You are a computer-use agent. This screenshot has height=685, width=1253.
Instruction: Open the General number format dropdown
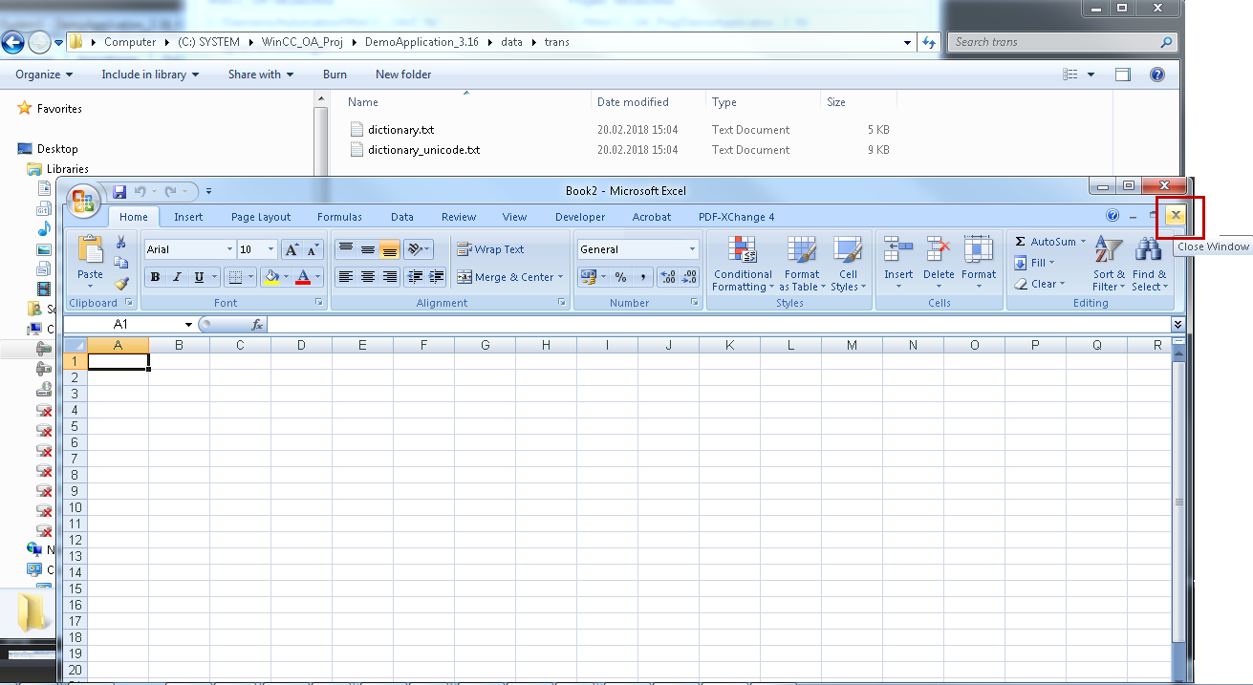(693, 249)
